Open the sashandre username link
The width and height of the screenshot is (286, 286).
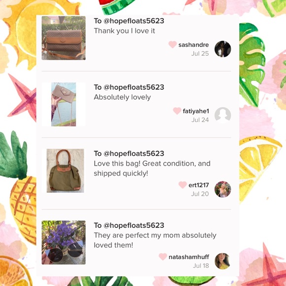193,45
